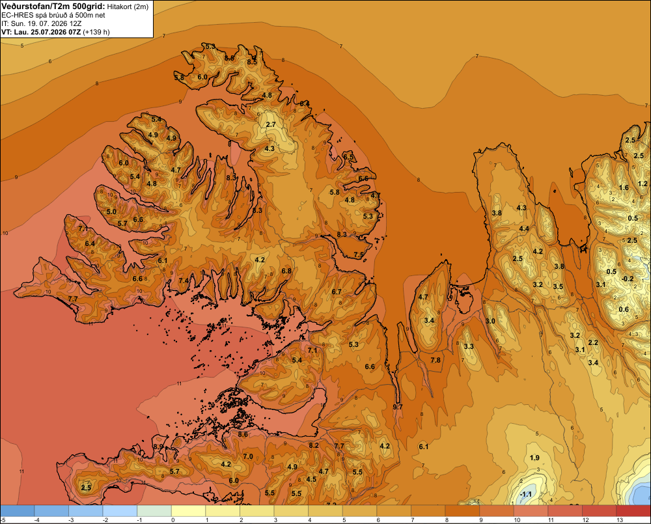Select the line "EC-HRES spá brúuð á 500m net"
651x524 pixels.
tap(53, 15)
